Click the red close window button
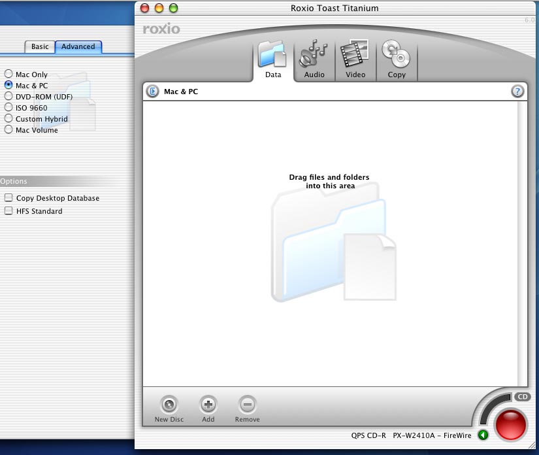Screen dimensions: 539x455 pos(145,8)
